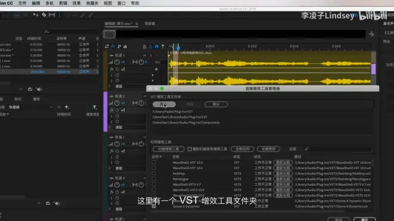Screen dimensions: 394x221
Task: Open the 窗口 menu
Action: 121,3
